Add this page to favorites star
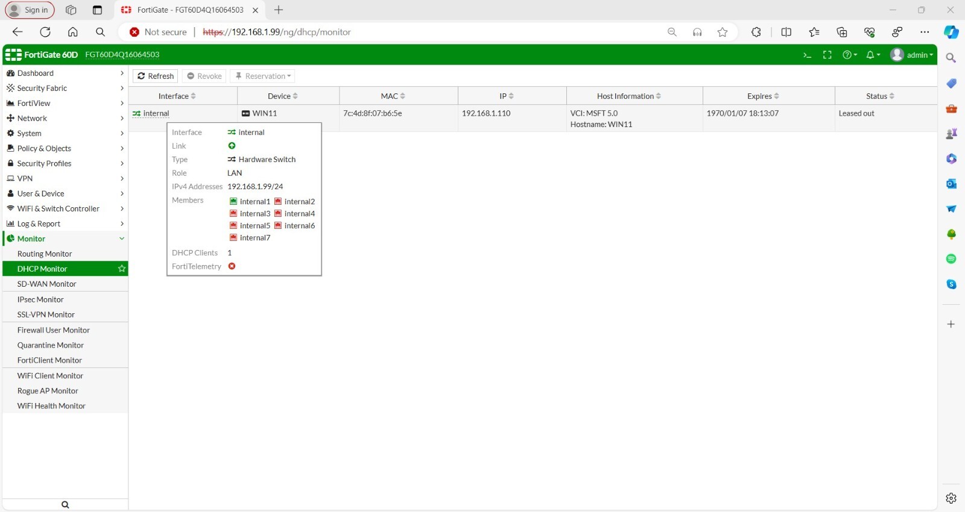Viewport: 965px width, 512px height. pyautogui.click(x=723, y=32)
